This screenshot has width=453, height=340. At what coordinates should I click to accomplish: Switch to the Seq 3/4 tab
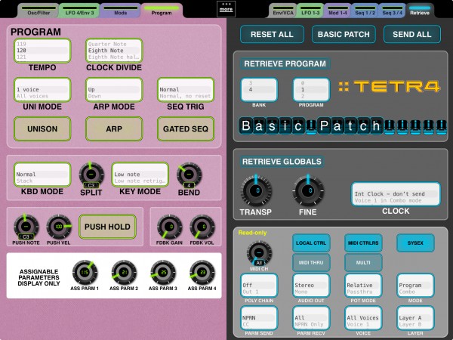(x=392, y=11)
